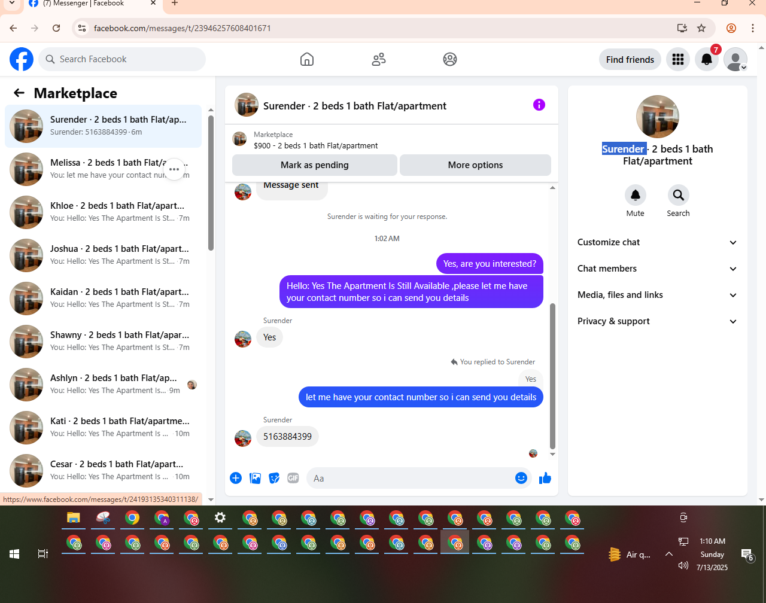Attach a photo using the image icon
This screenshot has height=603, width=766.
(255, 478)
